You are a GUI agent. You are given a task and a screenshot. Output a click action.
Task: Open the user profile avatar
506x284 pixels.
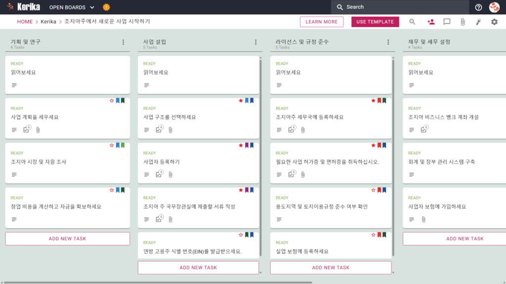pyautogui.click(x=494, y=7)
